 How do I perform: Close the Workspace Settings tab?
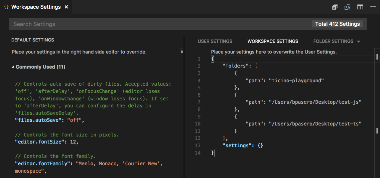[66, 7]
